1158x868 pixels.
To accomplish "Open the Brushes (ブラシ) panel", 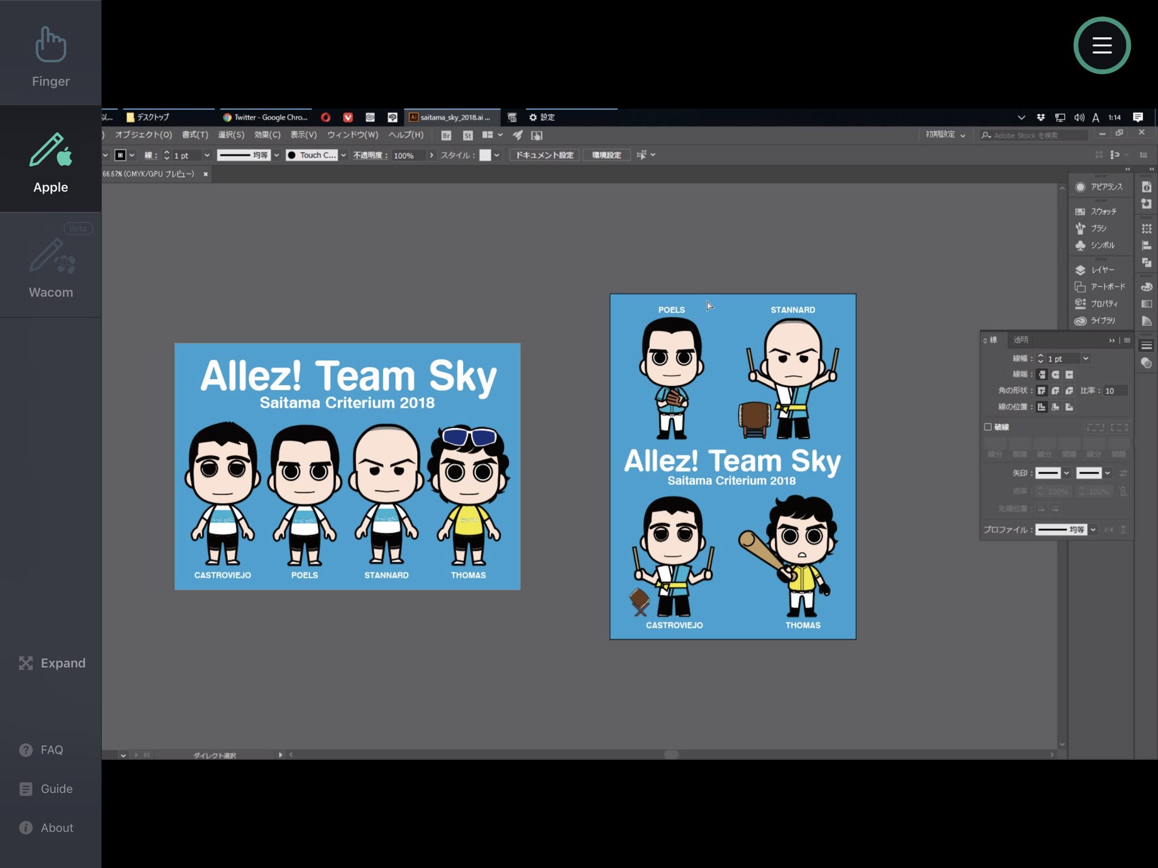I will pyautogui.click(x=1092, y=228).
